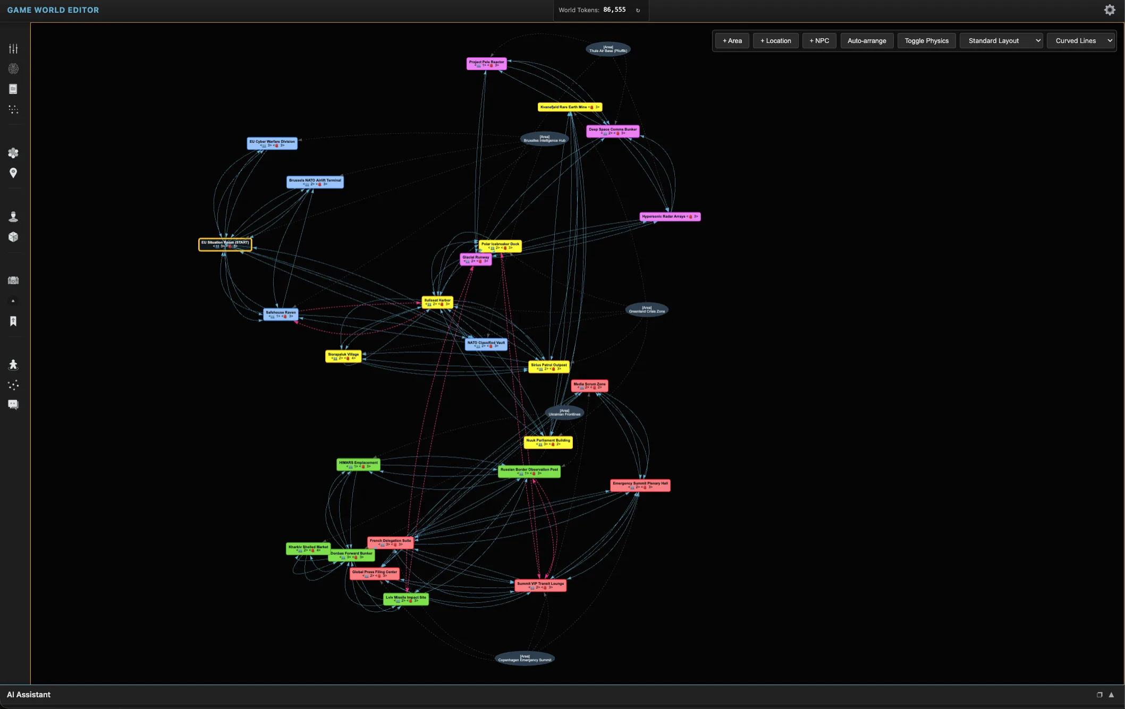Viewport: 1125px width, 709px height.
Task: Select the Thule Air Base area node
Action: coord(608,49)
